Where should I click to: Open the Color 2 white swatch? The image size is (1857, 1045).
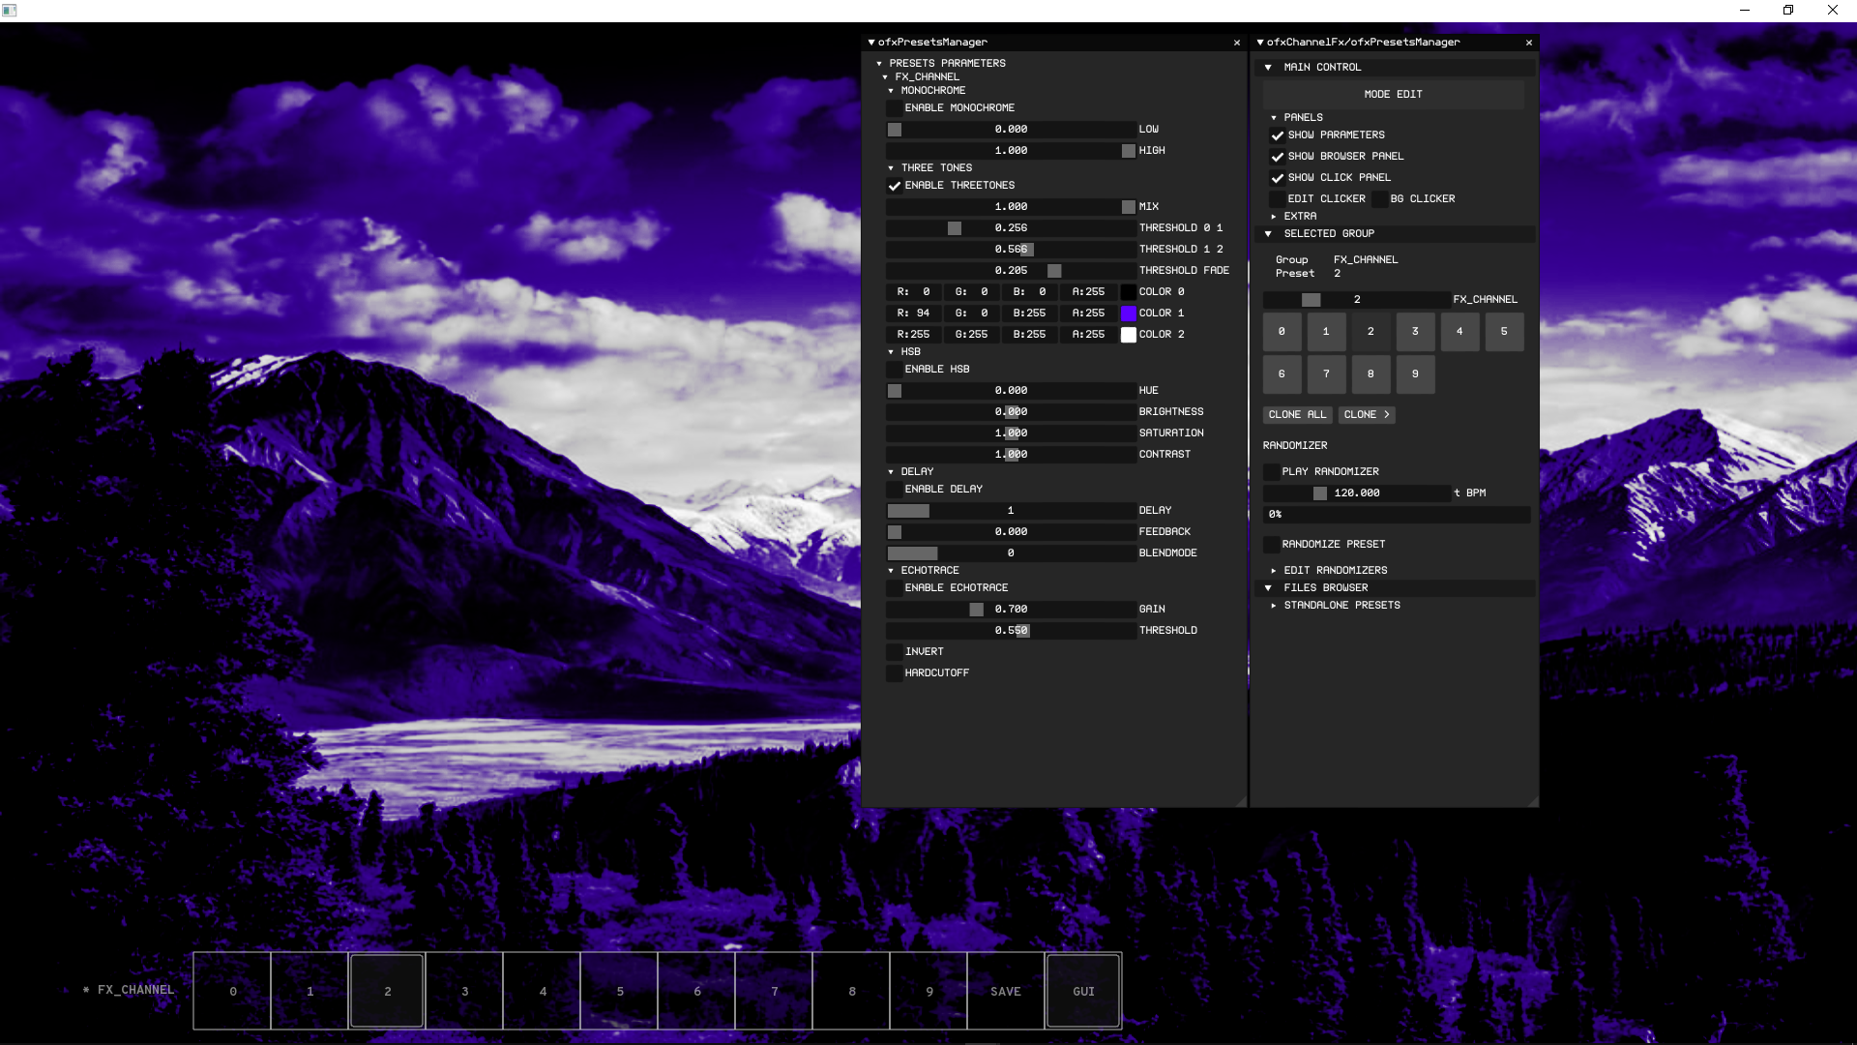(x=1128, y=335)
